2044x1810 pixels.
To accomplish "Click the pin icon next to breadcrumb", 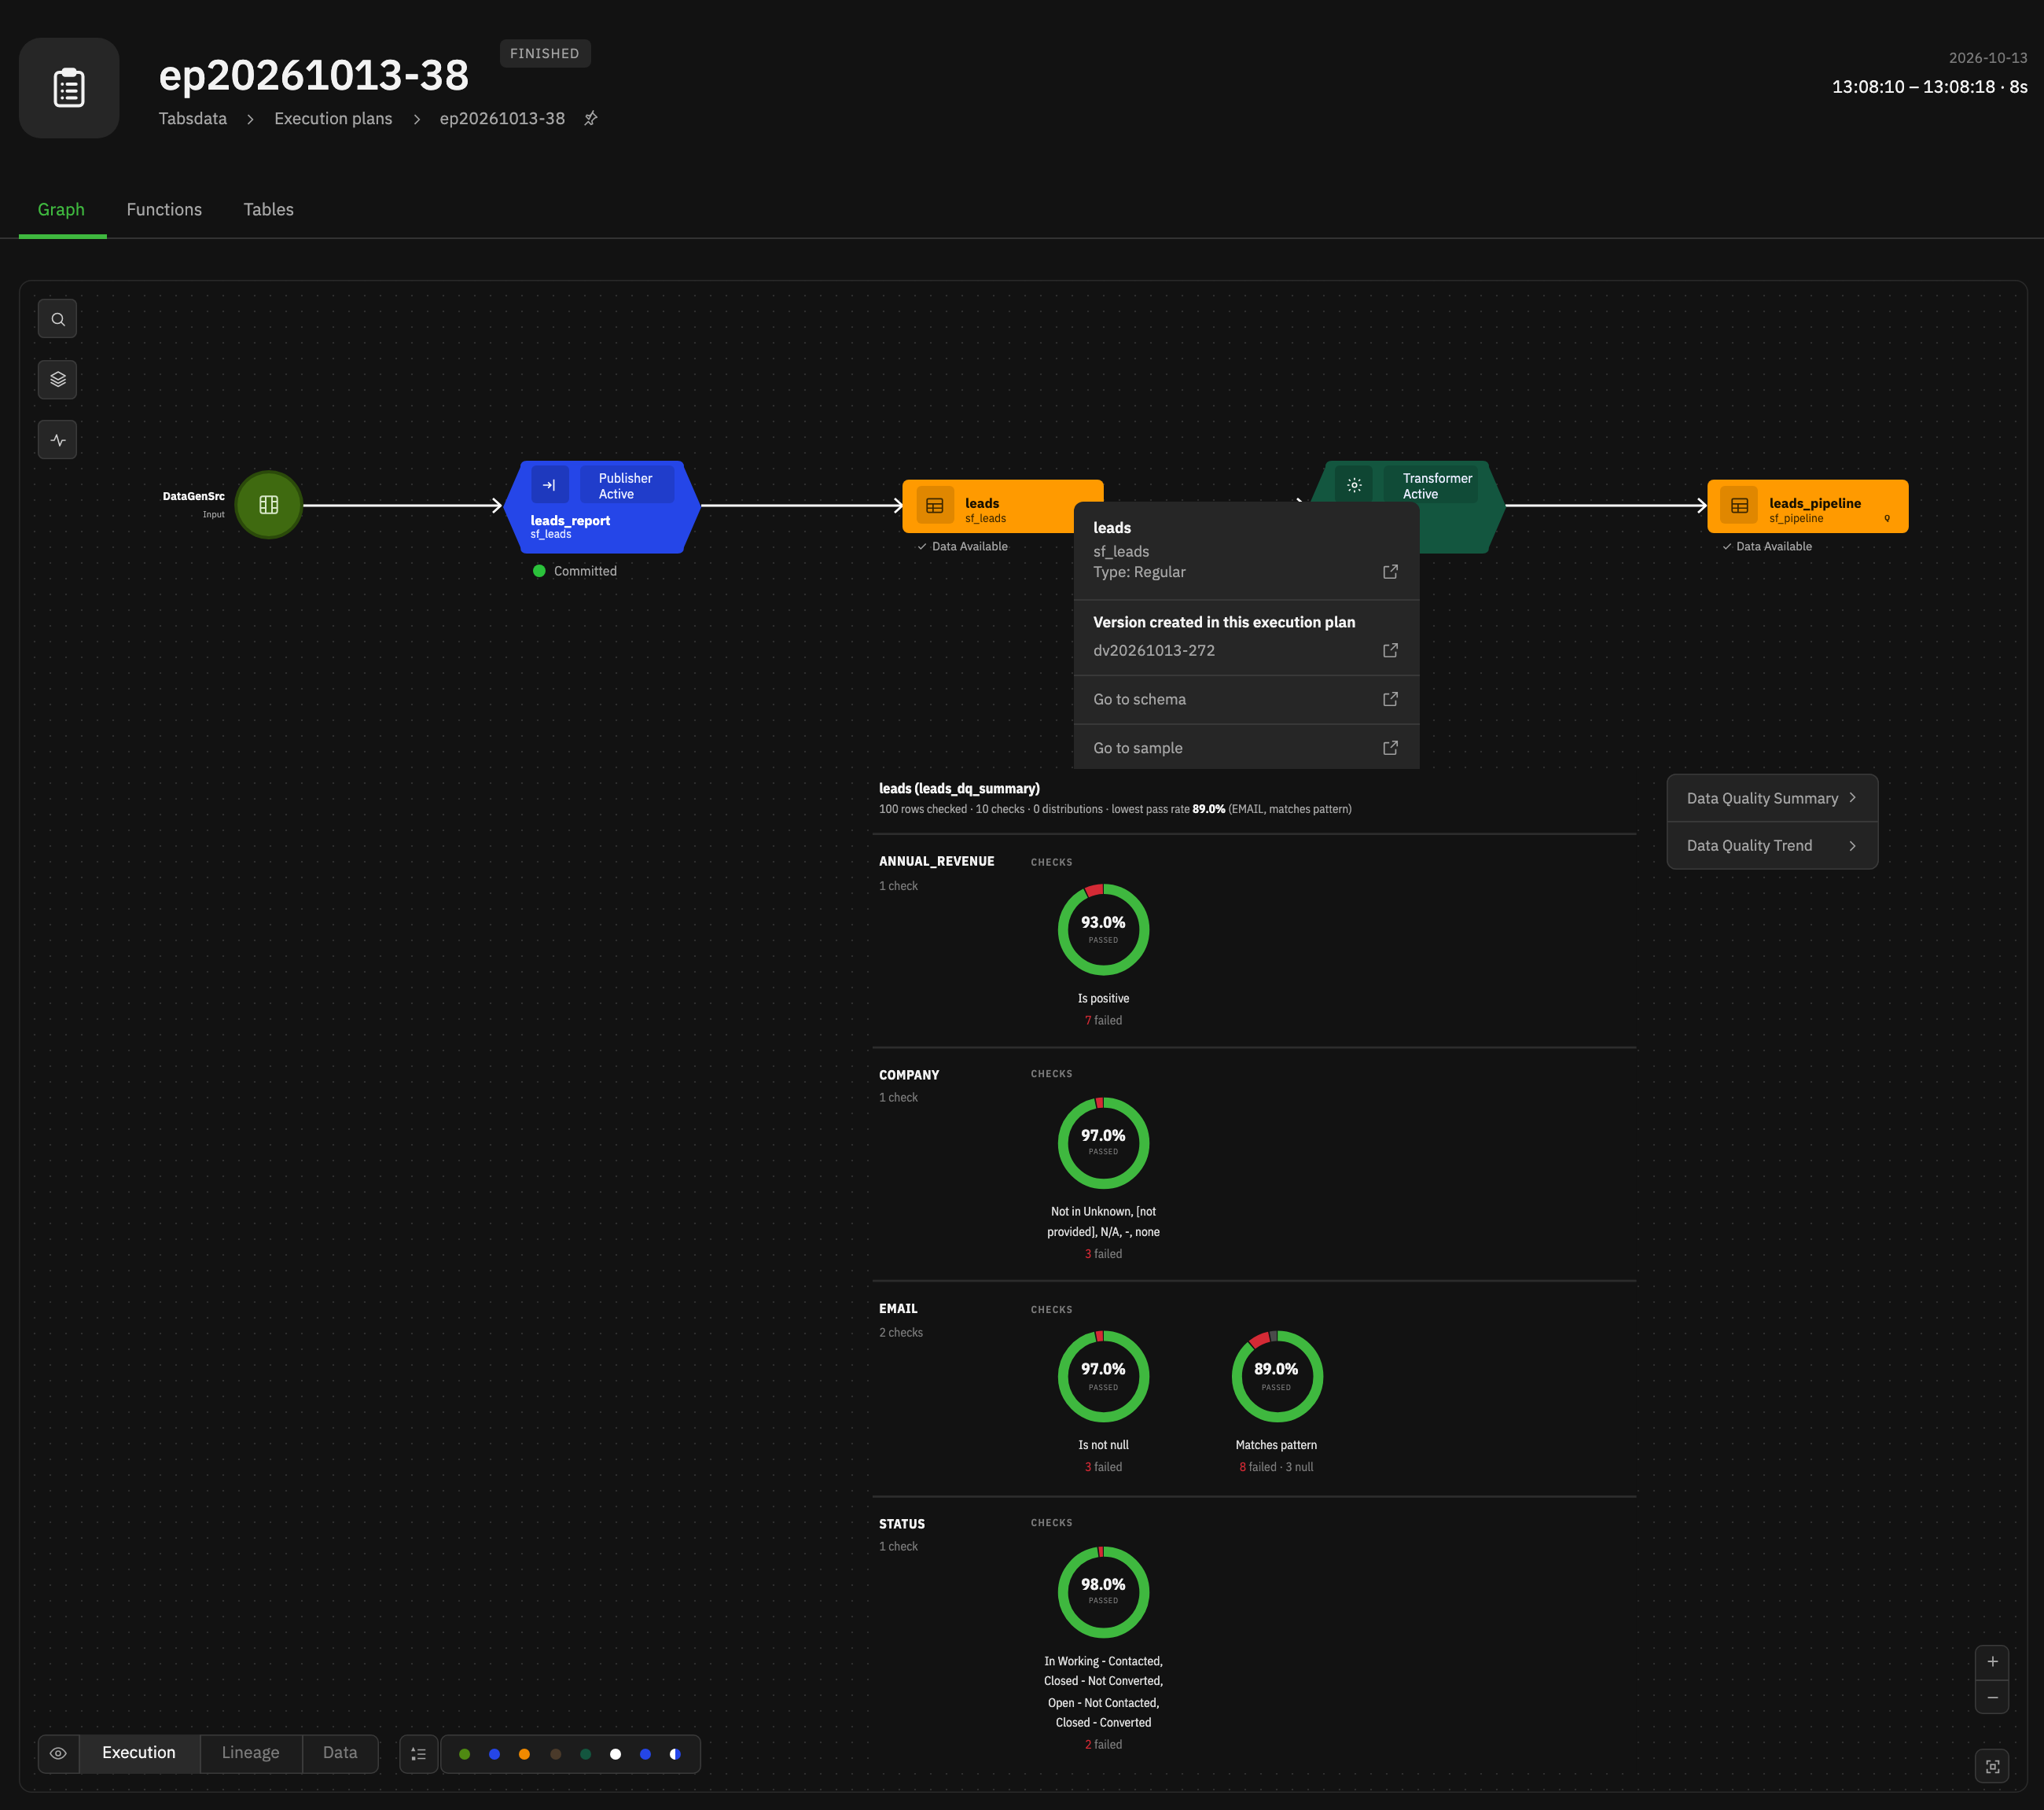I will point(591,118).
